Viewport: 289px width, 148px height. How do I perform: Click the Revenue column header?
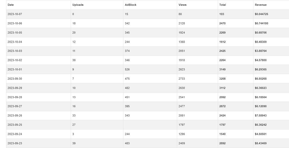pos(261,5)
